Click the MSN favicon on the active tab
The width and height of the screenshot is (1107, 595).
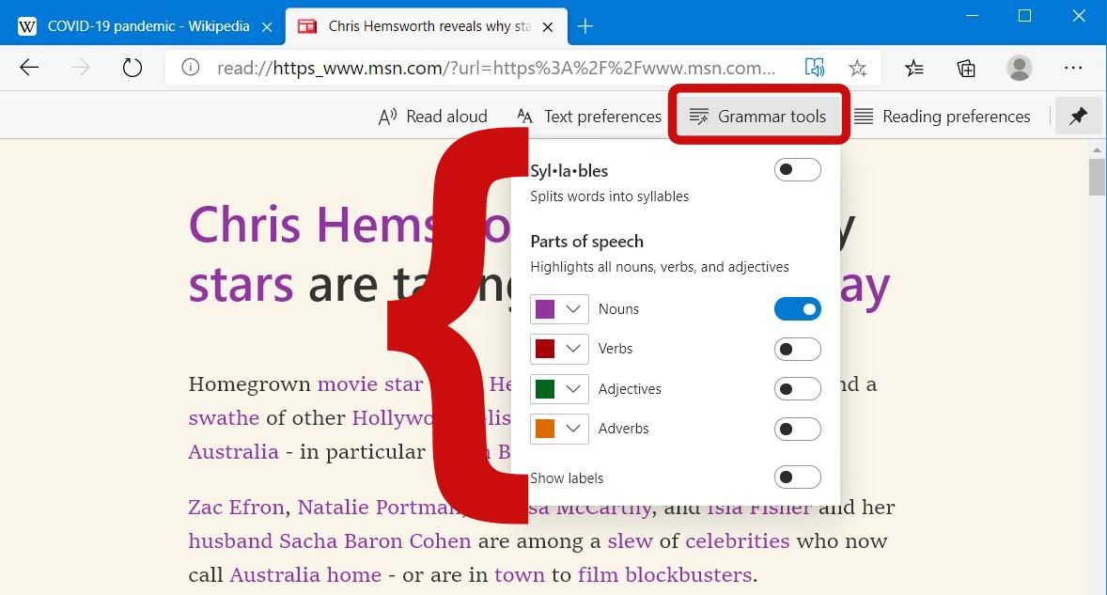point(306,27)
